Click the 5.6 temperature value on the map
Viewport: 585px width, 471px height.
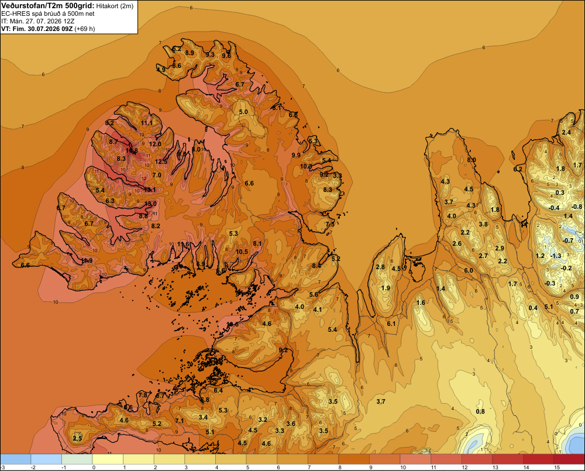pyautogui.click(x=314, y=294)
